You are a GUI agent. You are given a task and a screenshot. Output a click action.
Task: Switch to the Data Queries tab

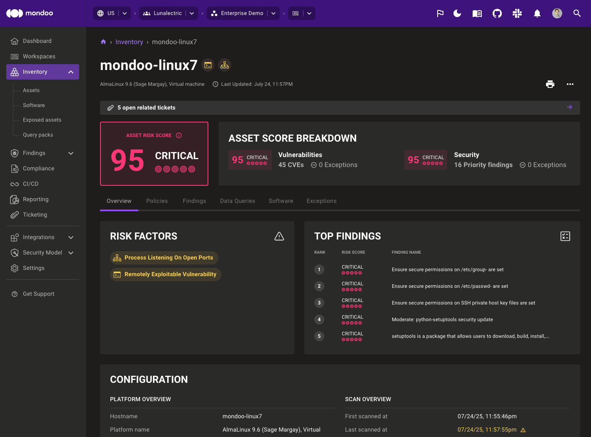point(237,201)
